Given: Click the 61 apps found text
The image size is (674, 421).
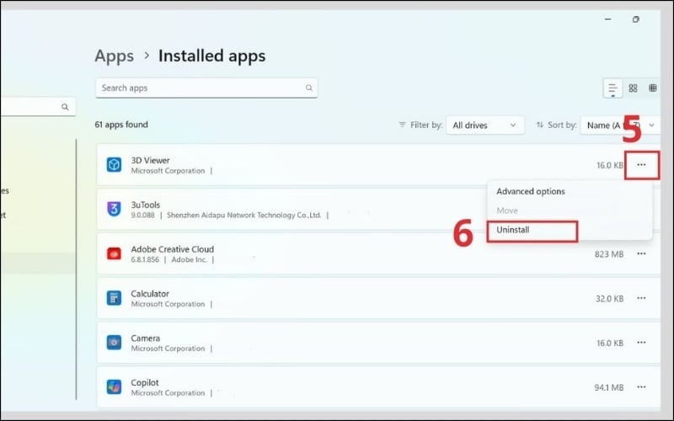Looking at the screenshot, I should tap(121, 125).
